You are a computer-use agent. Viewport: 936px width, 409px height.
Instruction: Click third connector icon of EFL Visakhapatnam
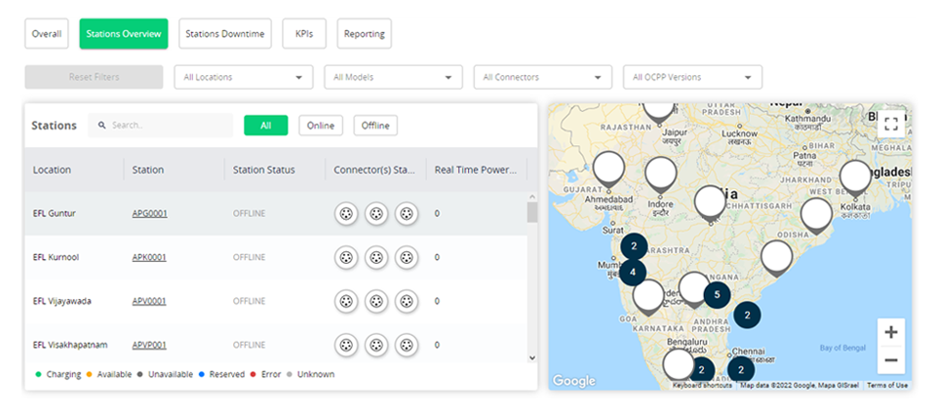click(x=407, y=345)
